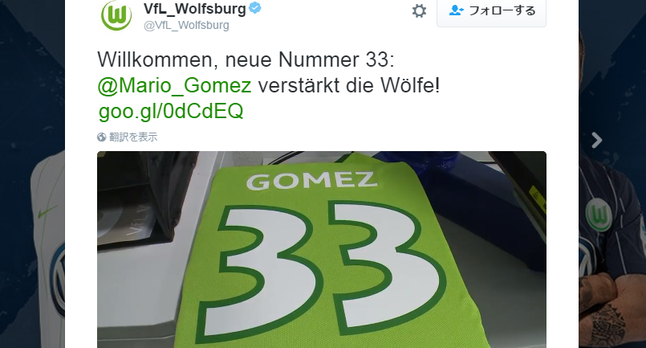Click the VfL Wolfsburg logo avatar
Viewport: 646px width, 348px height.
click(x=116, y=15)
